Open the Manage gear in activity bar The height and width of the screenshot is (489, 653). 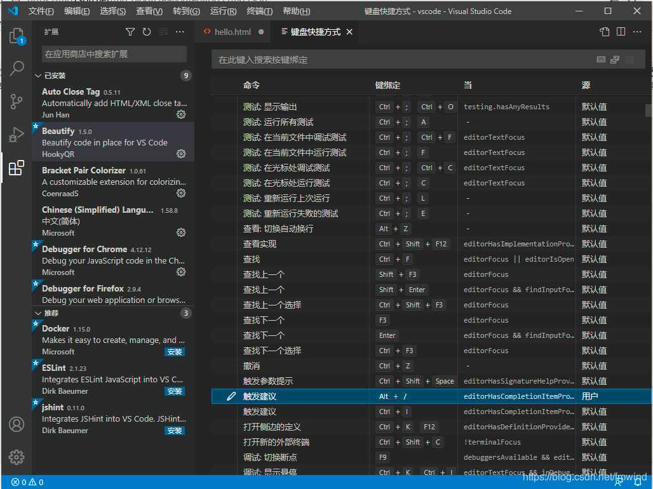tap(17, 457)
